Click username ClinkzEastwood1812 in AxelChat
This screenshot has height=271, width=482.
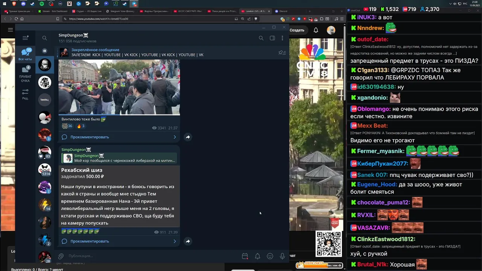click(386, 239)
